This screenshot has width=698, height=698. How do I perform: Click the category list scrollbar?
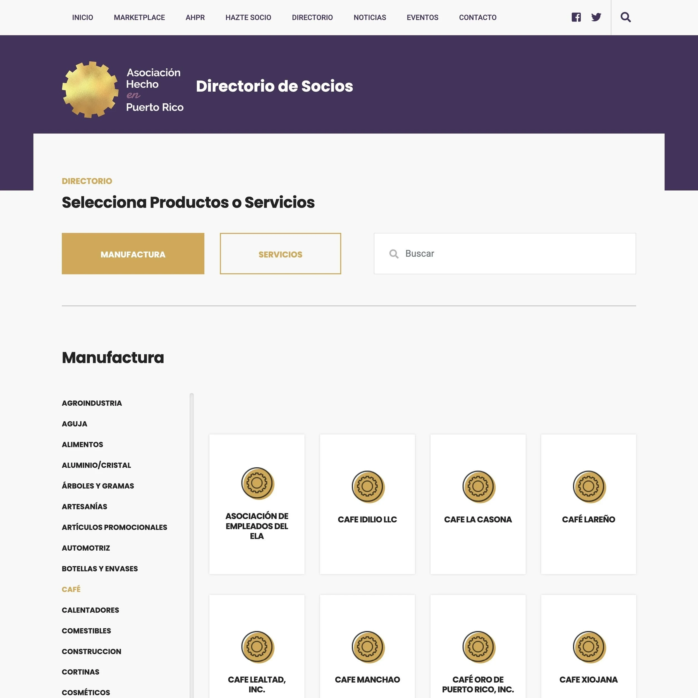[x=192, y=546]
